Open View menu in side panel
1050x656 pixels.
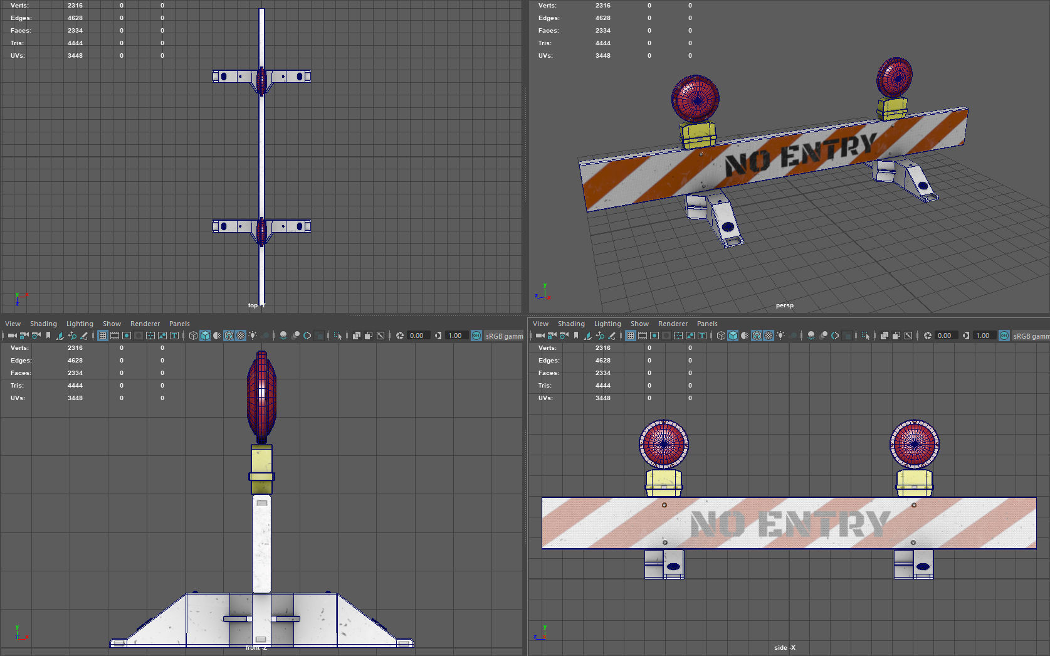(540, 324)
